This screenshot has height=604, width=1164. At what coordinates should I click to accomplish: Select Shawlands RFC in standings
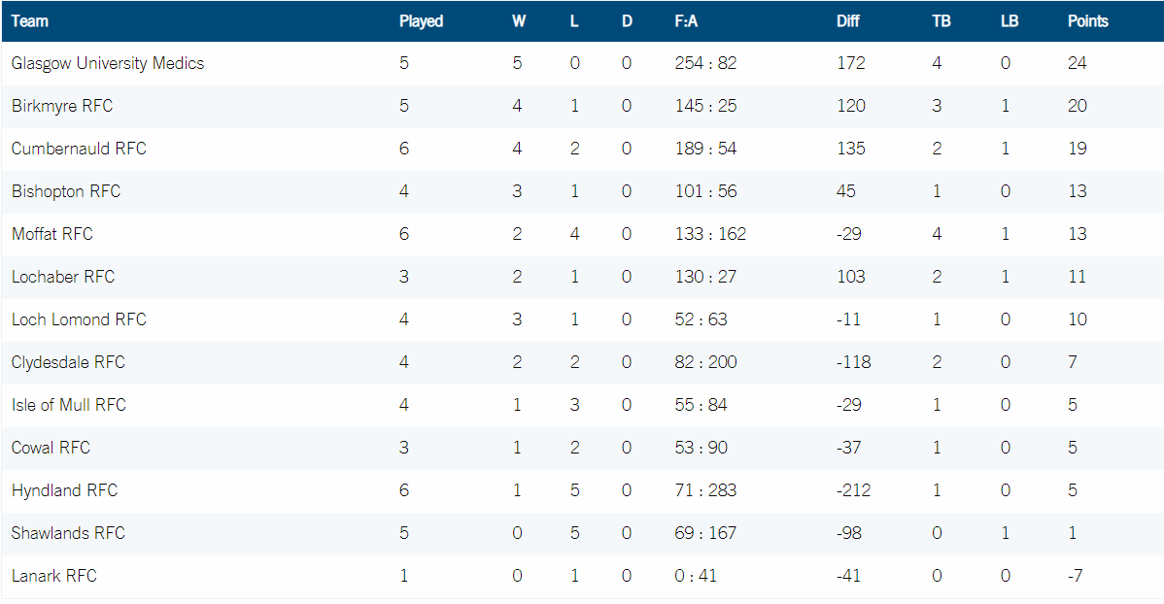[x=68, y=533]
